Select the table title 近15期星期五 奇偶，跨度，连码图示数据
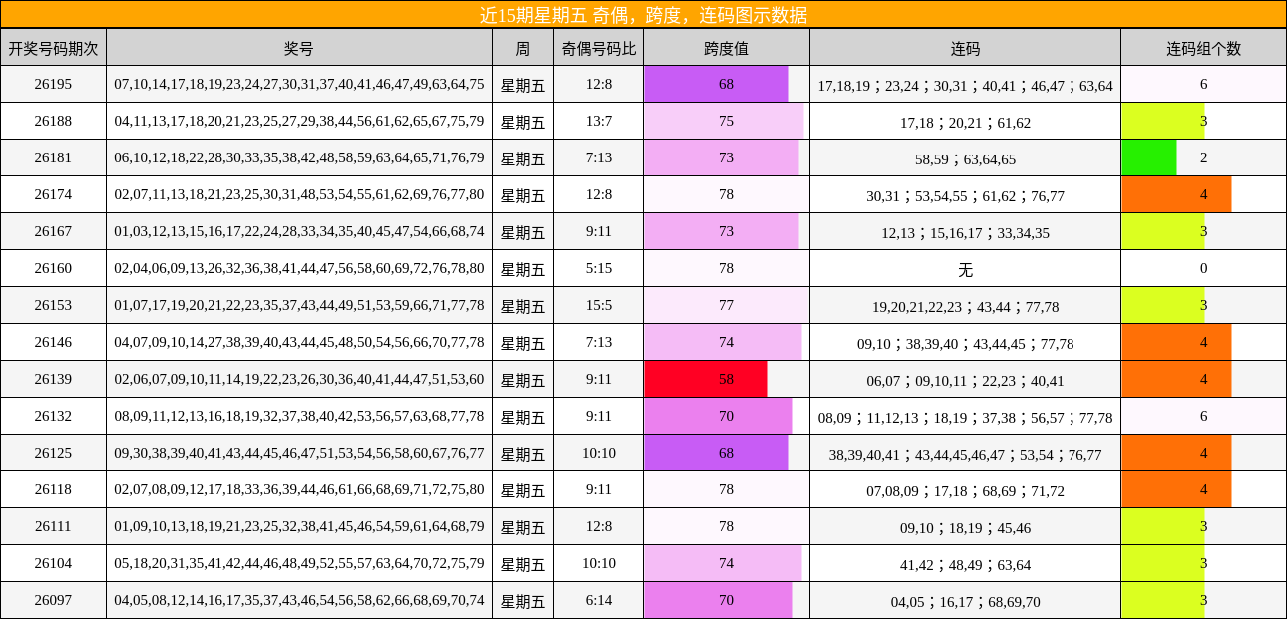 pos(643,14)
